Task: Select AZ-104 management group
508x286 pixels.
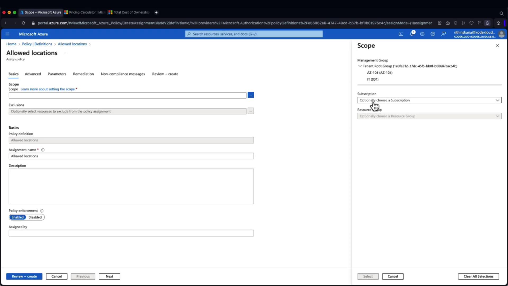Action: (x=380, y=73)
